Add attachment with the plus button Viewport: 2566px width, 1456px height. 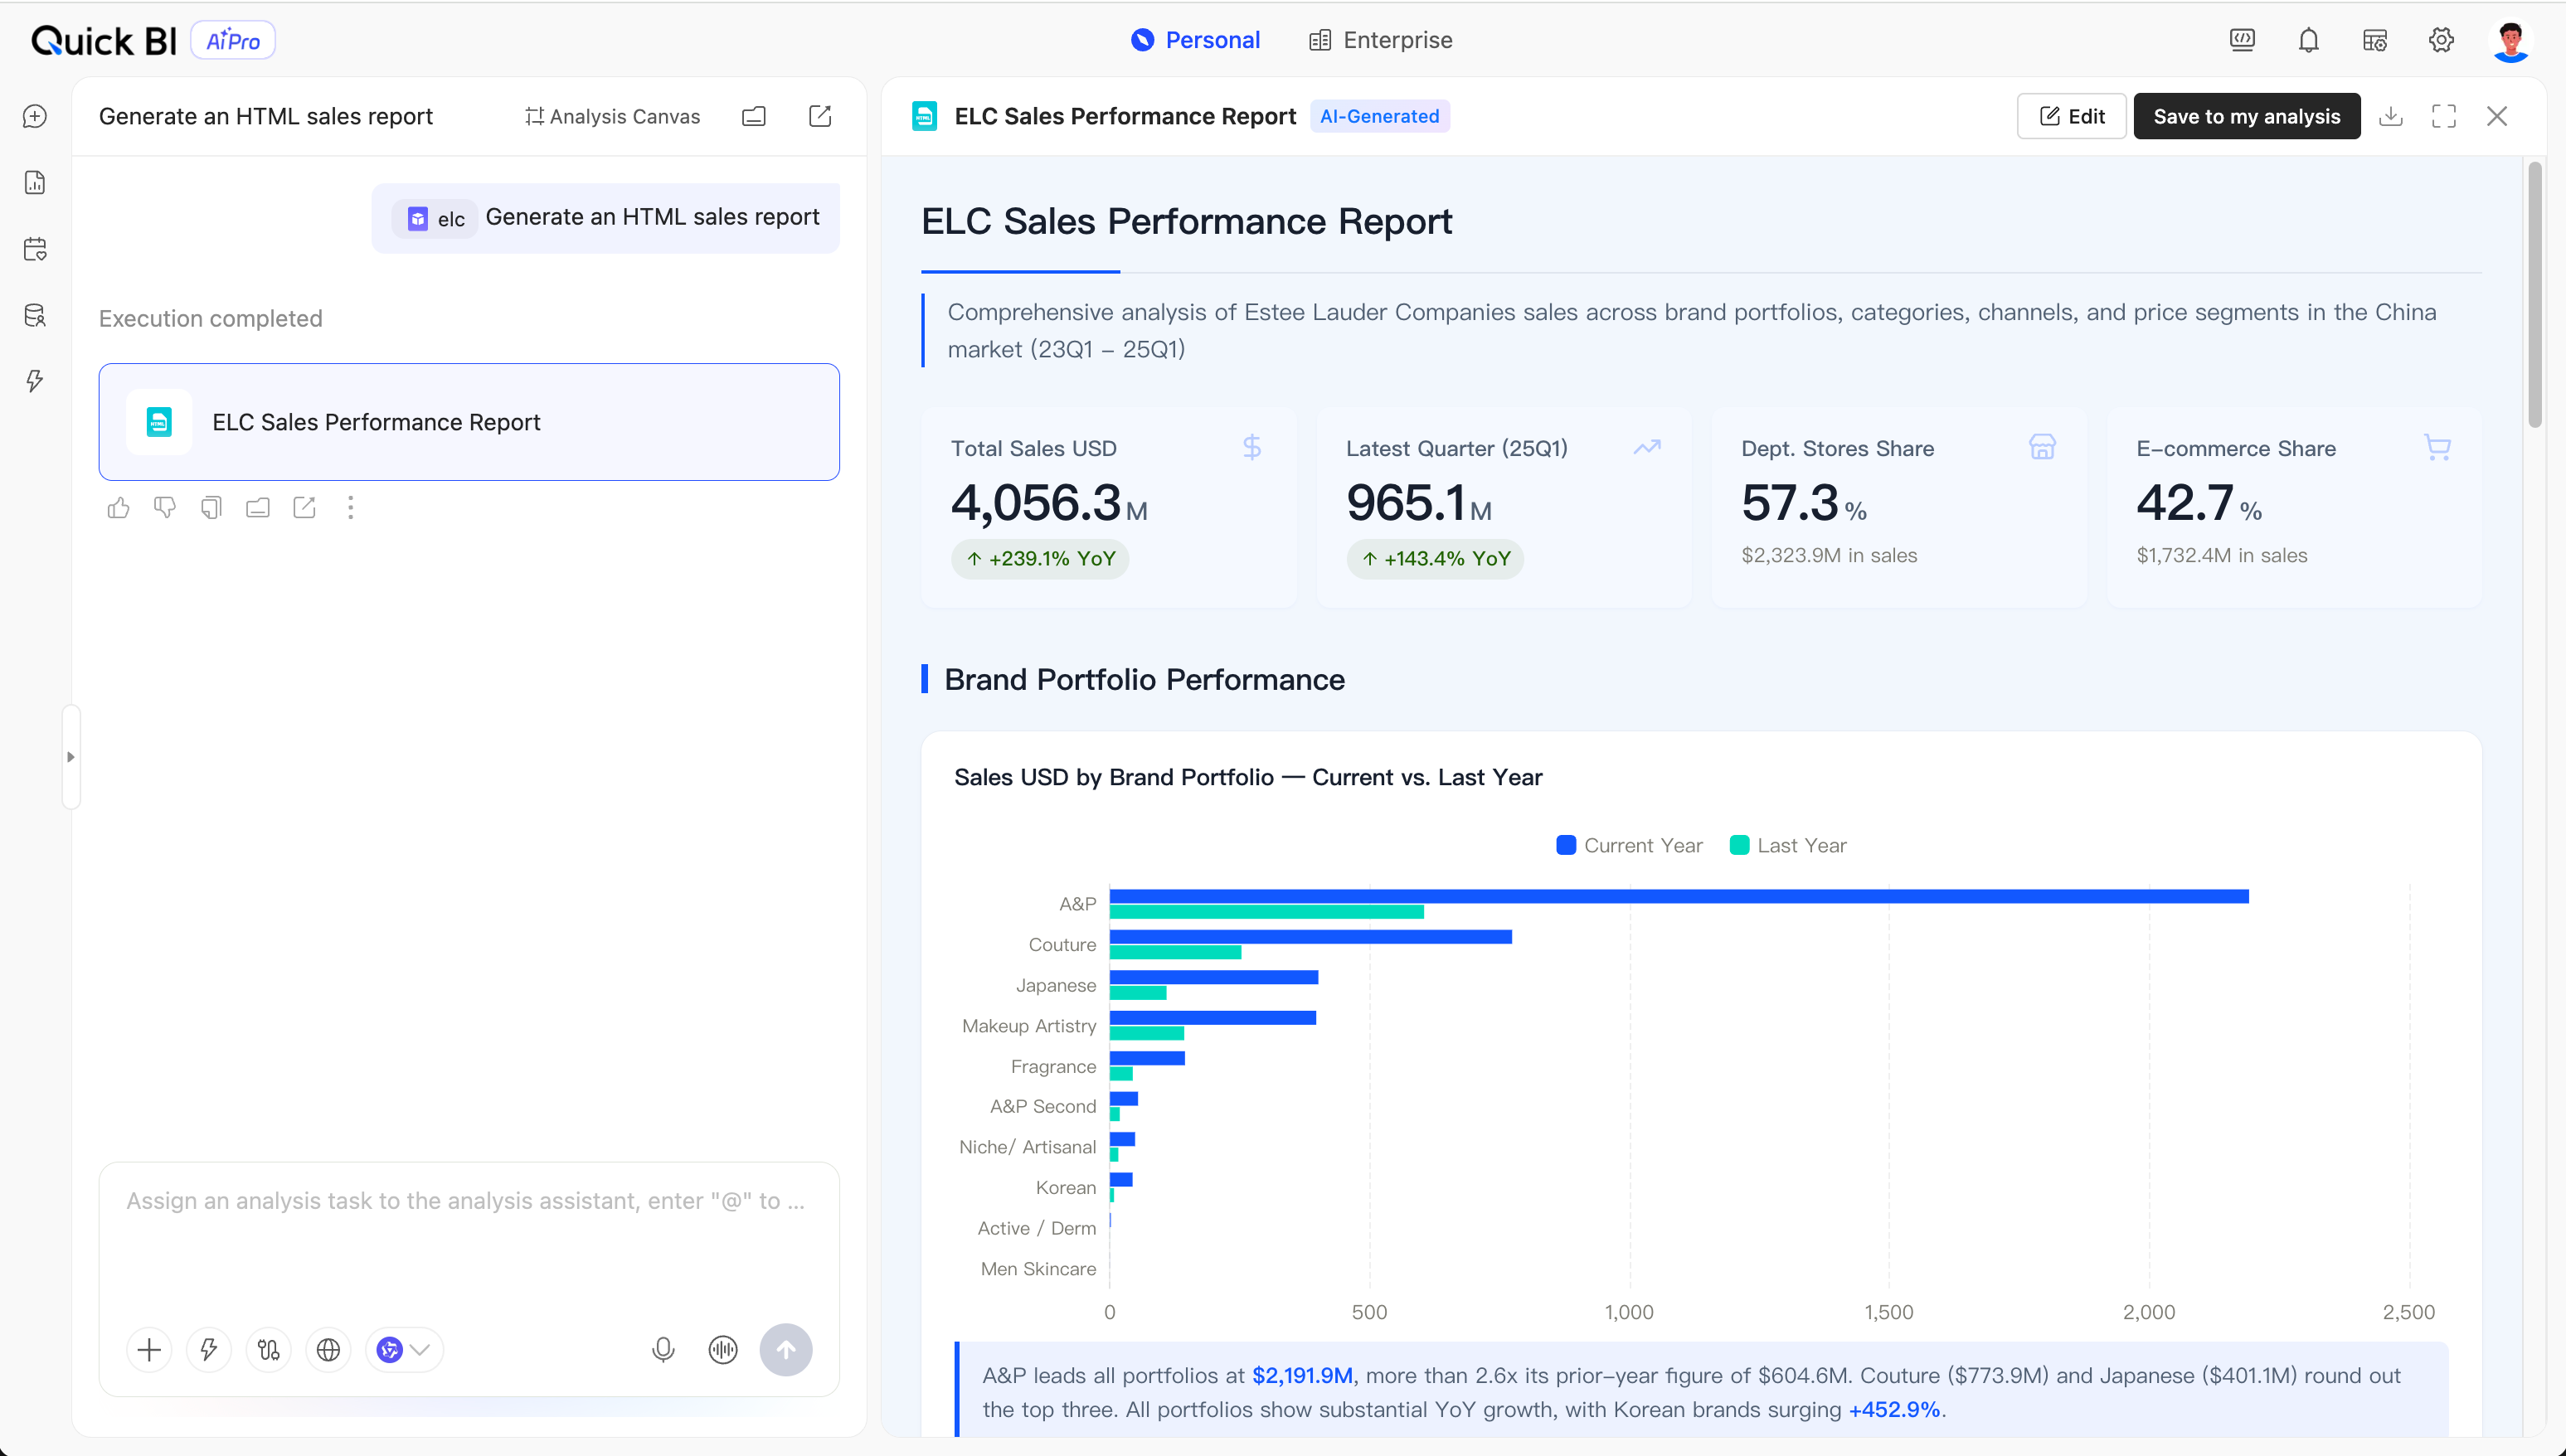pyautogui.click(x=149, y=1350)
